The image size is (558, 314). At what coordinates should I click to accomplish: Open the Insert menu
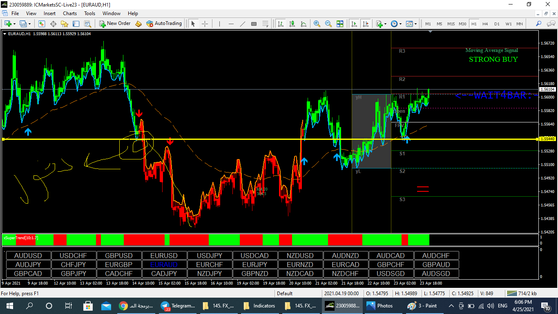[49, 13]
